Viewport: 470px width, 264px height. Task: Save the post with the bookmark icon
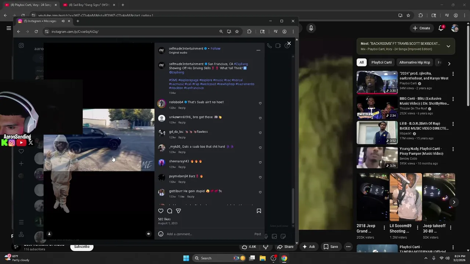click(259, 211)
